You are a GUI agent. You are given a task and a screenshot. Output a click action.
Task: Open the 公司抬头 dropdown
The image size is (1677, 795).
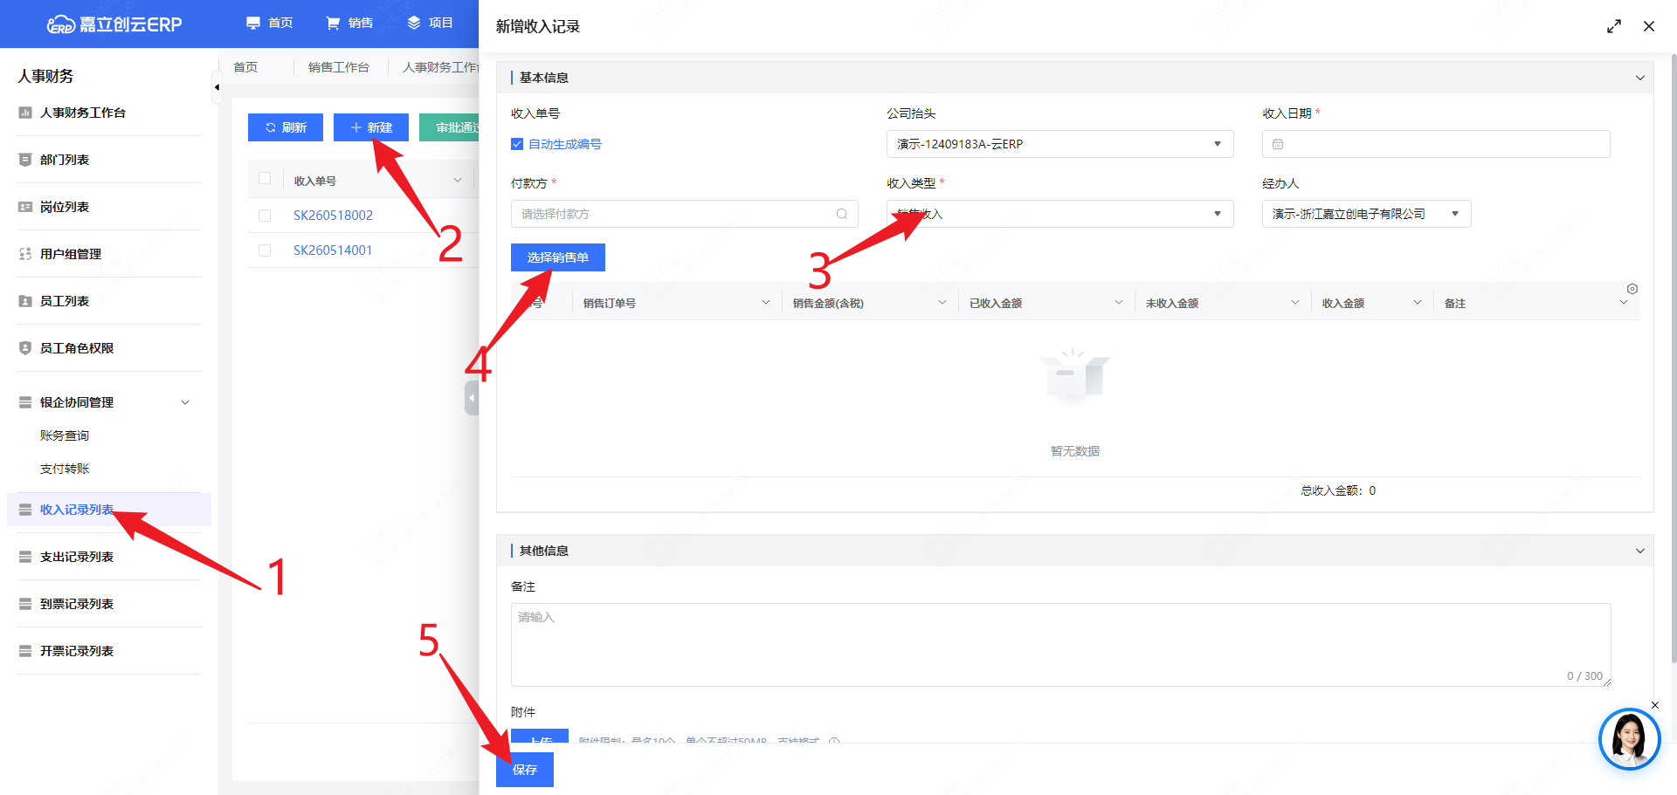[x=1059, y=144]
